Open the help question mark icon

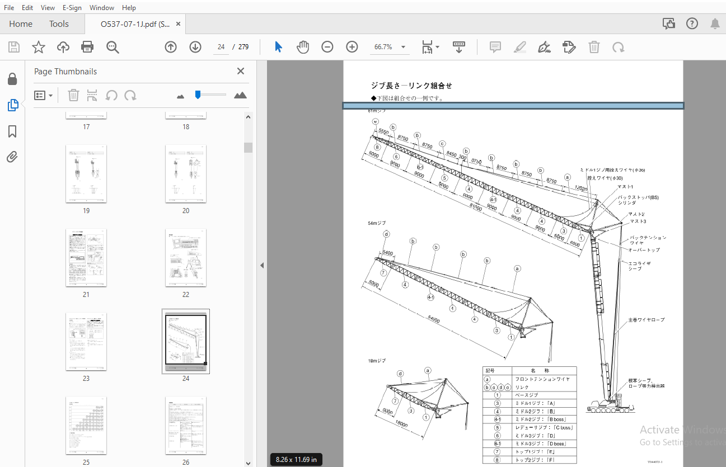click(692, 23)
